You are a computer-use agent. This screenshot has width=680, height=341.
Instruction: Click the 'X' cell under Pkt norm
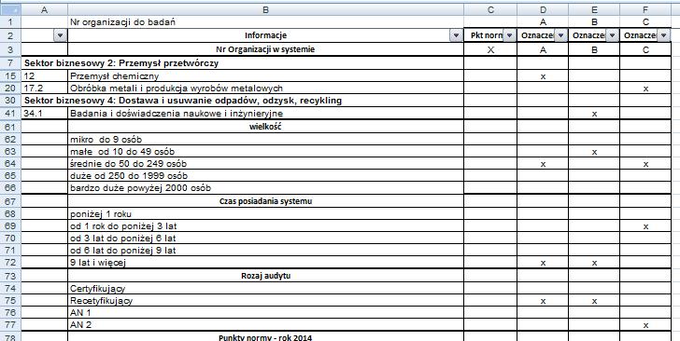(490, 49)
